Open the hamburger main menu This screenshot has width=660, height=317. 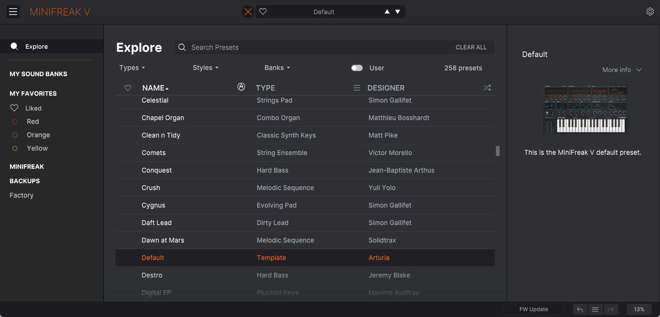[13, 12]
